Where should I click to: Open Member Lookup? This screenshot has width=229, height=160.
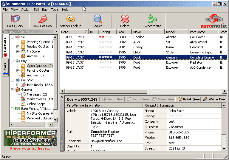(x=70, y=21)
